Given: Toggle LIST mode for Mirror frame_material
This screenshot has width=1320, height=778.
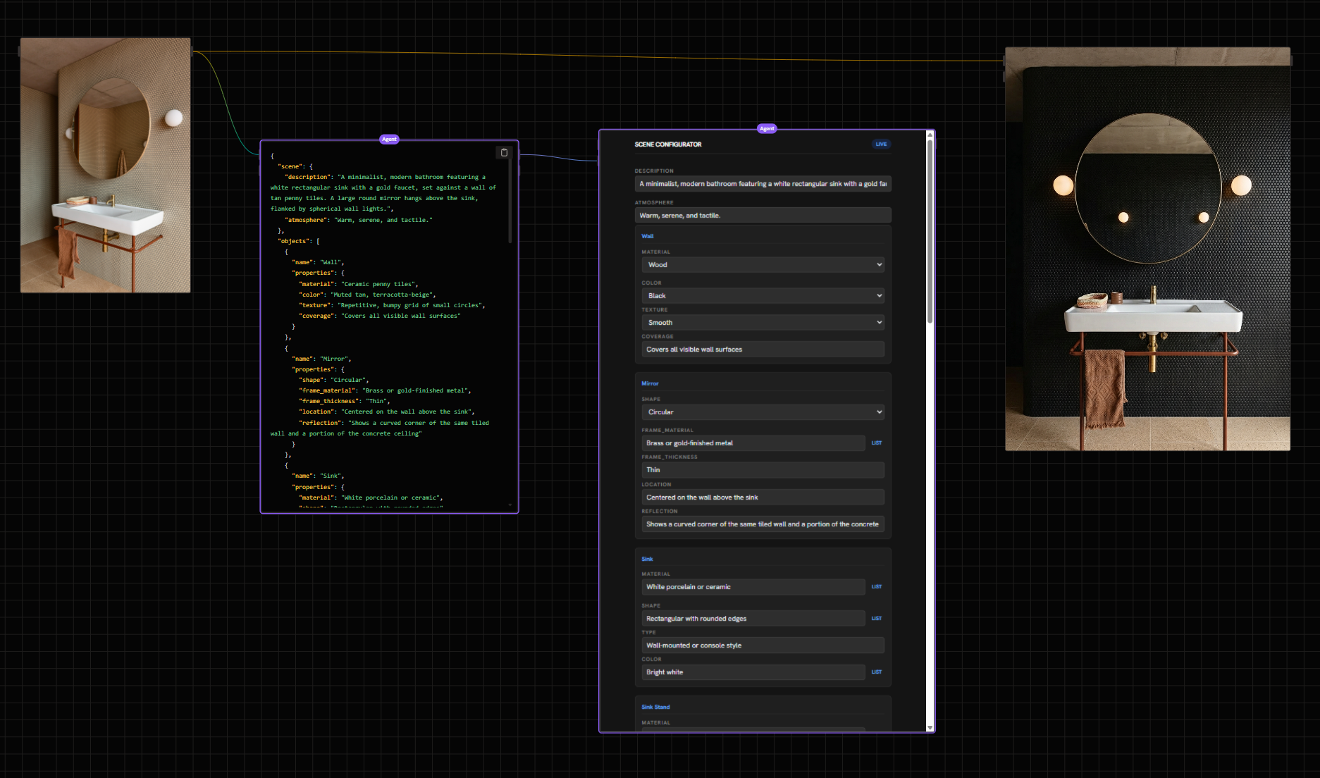Looking at the screenshot, I should 877,443.
